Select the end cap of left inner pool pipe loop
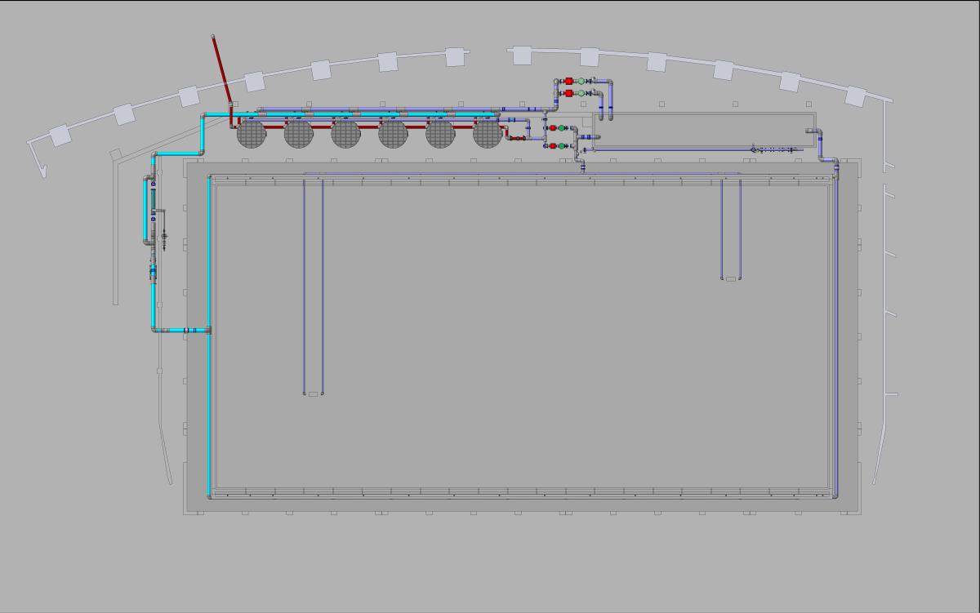Image resolution: width=980 pixels, height=613 pixels. coord(313,394)
